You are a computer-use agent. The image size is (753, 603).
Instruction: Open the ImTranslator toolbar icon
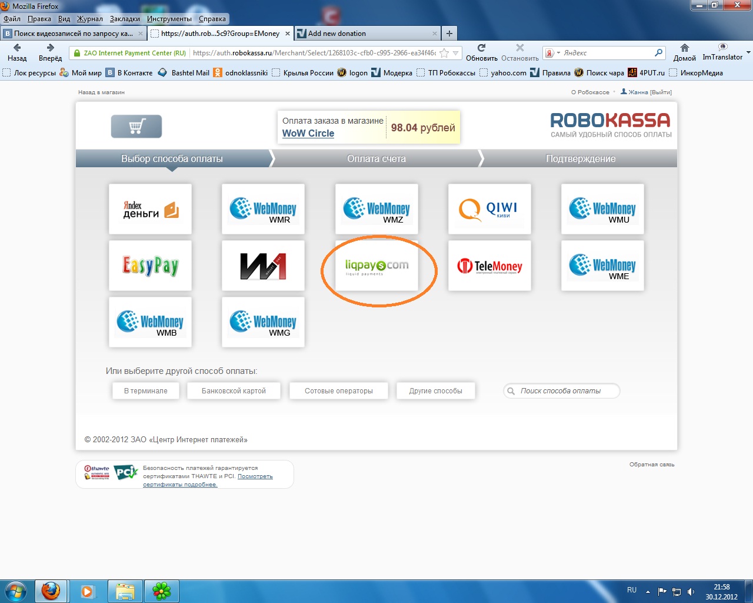coord(722,52)
